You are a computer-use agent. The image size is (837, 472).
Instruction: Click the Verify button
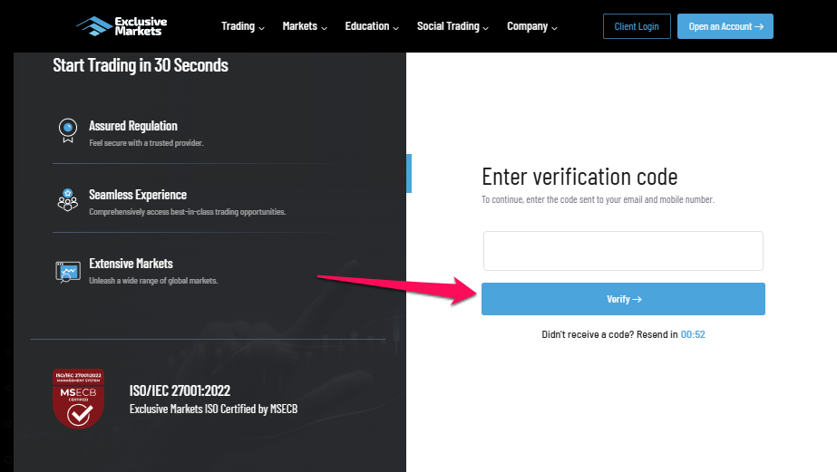(x=623, y=299)
